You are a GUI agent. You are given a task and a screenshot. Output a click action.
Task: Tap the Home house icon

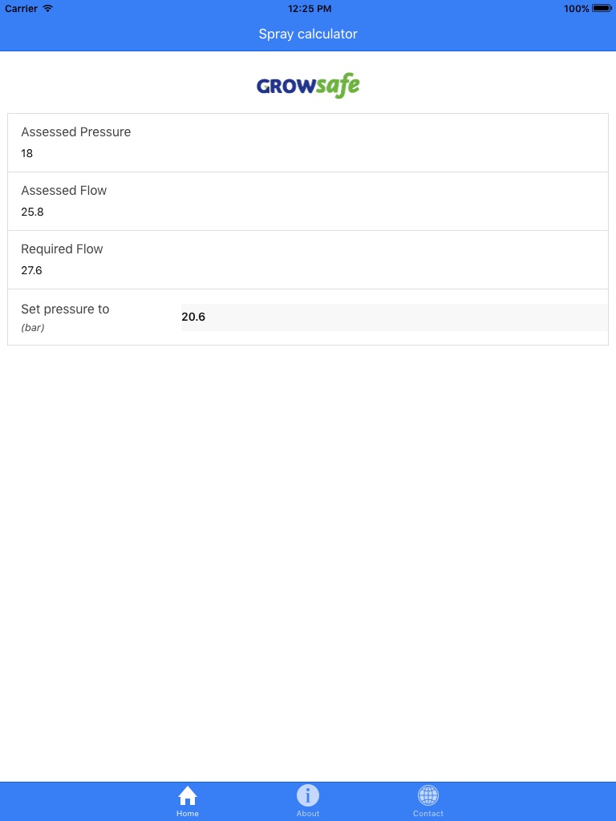click(x=188, y=795)
